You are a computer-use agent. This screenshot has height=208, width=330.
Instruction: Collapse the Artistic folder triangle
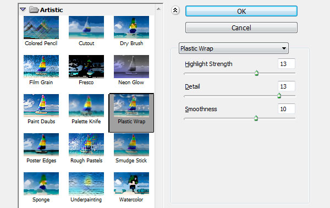(23, 9)
